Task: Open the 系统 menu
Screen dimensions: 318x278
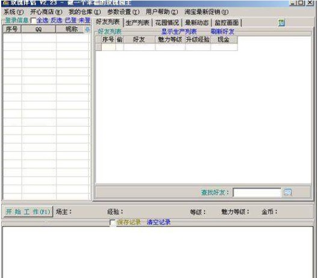Action: pyautogui.click(x=14, y=12)
